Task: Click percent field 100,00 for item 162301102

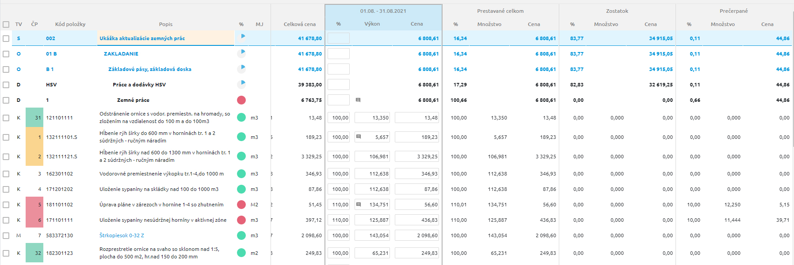Action: click(x=339, y=174)
